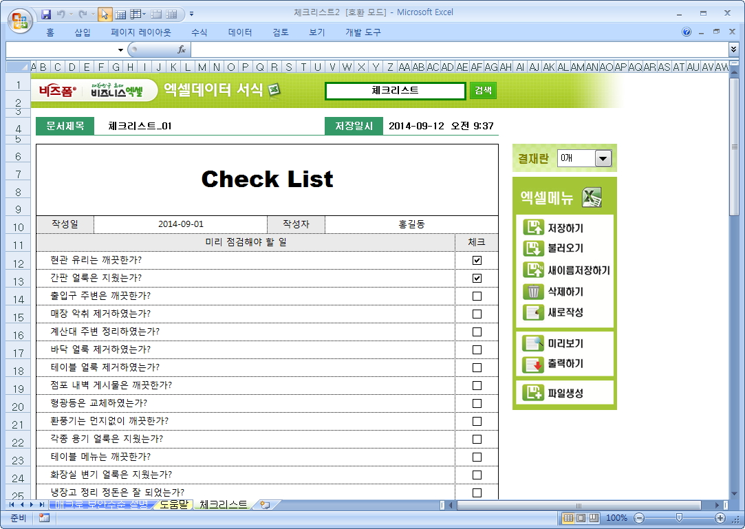Switch to the 체크리스트 sheet tab
This screenshot has width=745, height=529.
(x=224, y=505)
